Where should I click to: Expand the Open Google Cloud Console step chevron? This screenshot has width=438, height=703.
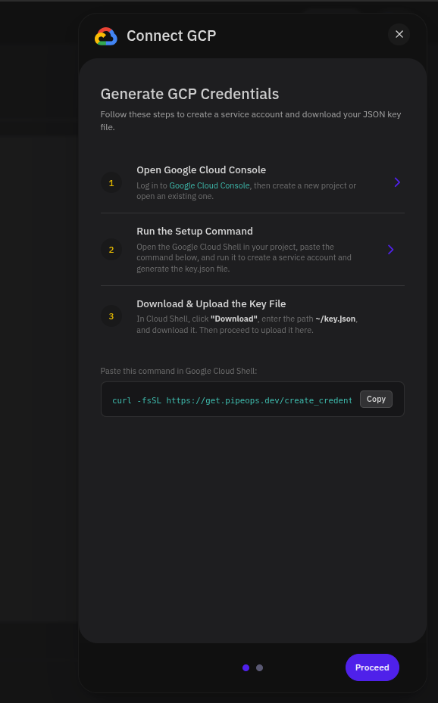(397, 182)
